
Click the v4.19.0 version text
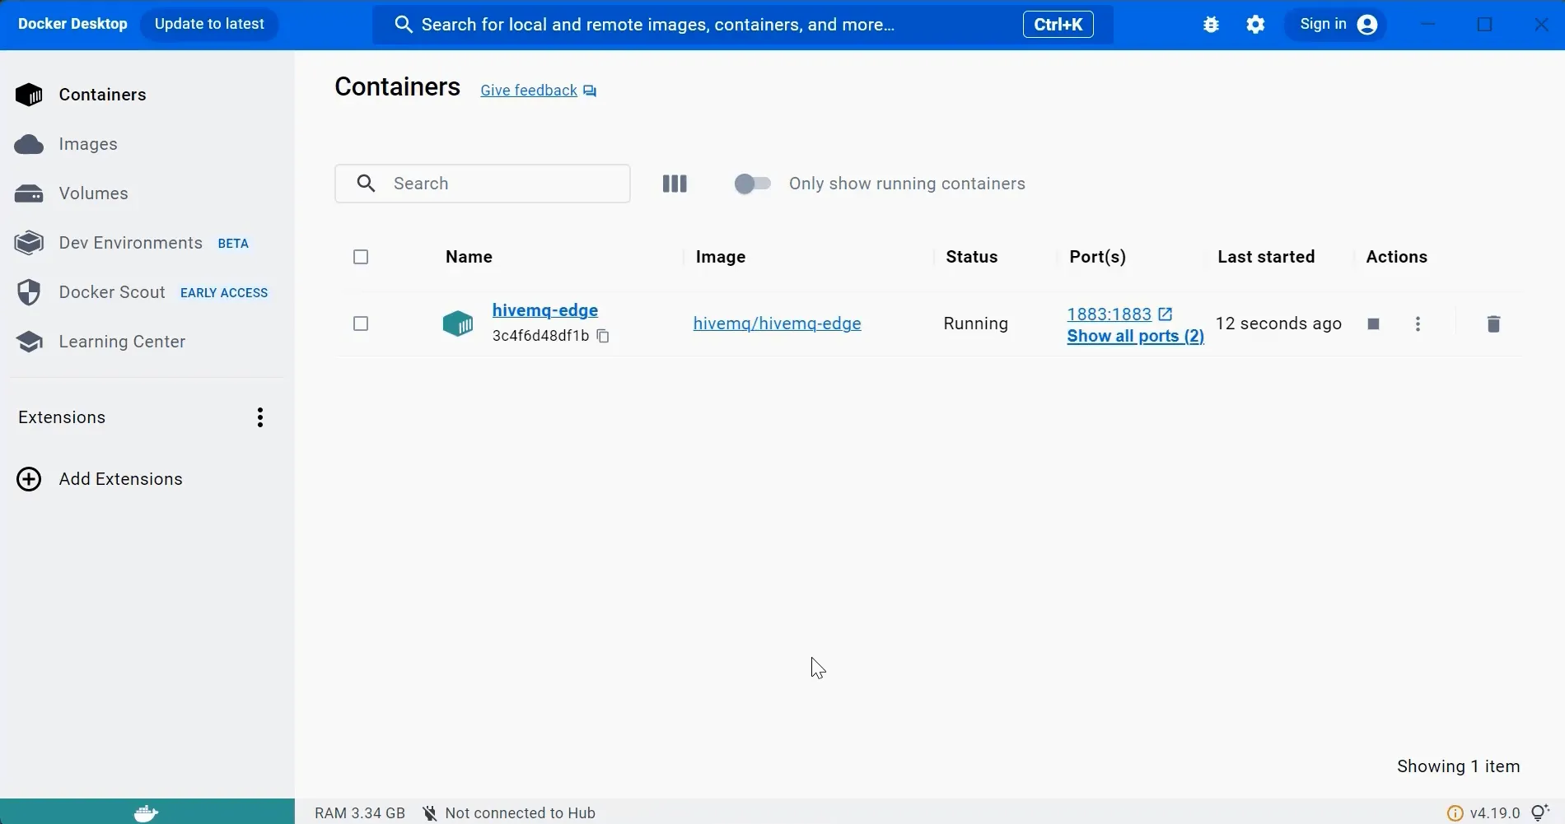tap(1494, 813)
